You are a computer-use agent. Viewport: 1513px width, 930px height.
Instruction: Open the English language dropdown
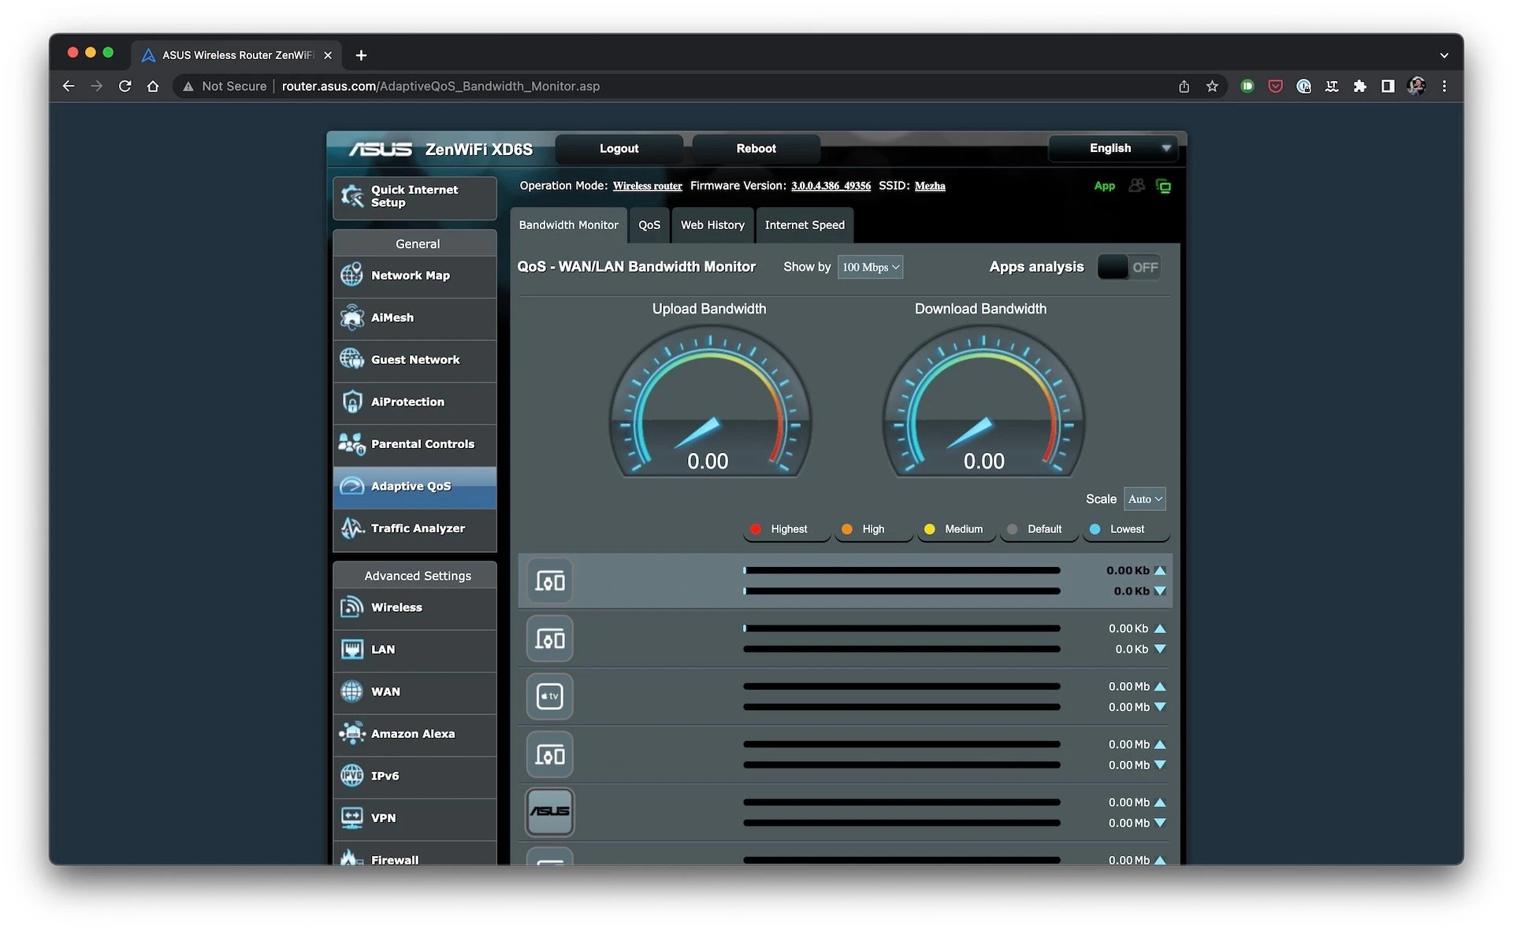(1113, 148)
